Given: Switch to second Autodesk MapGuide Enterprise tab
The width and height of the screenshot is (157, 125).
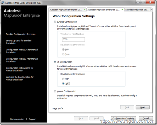Looking at the screenshot, I should click(105, 9).
